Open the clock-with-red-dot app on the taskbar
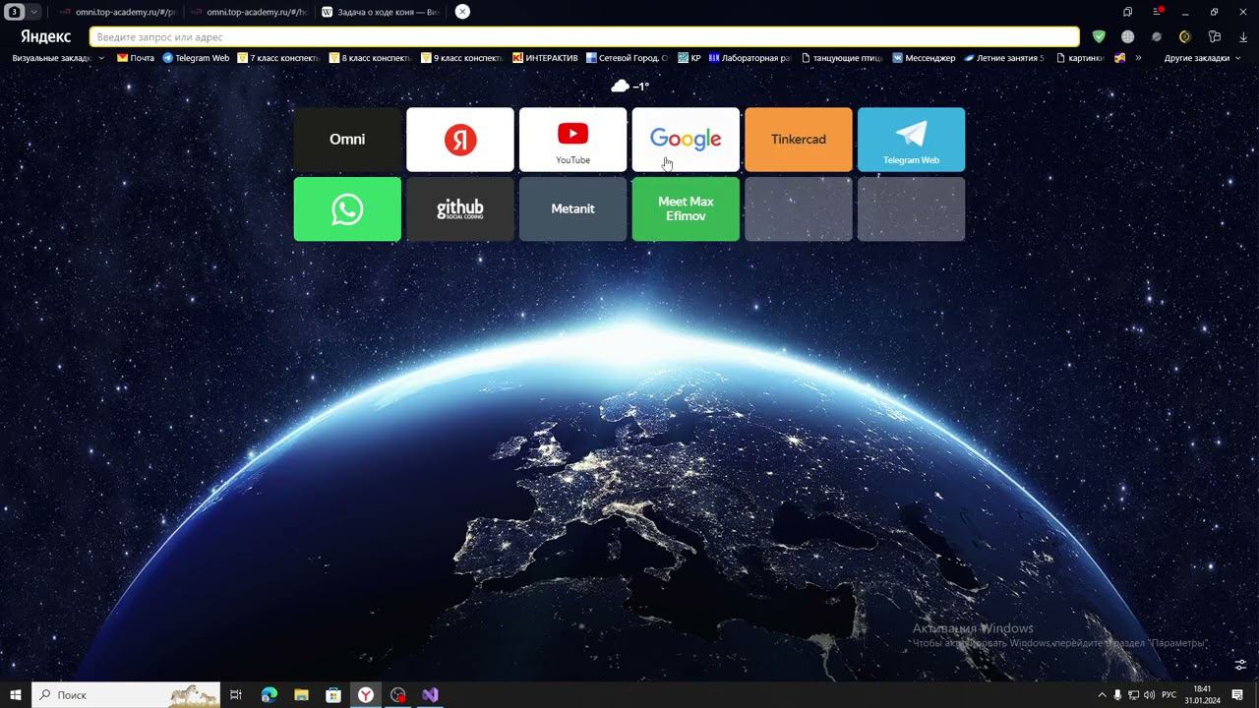Viewport: 1259px width, 708px height. (398, 695)
